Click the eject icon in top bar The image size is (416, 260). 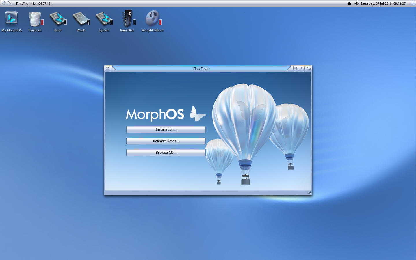[x=349, y=3]
